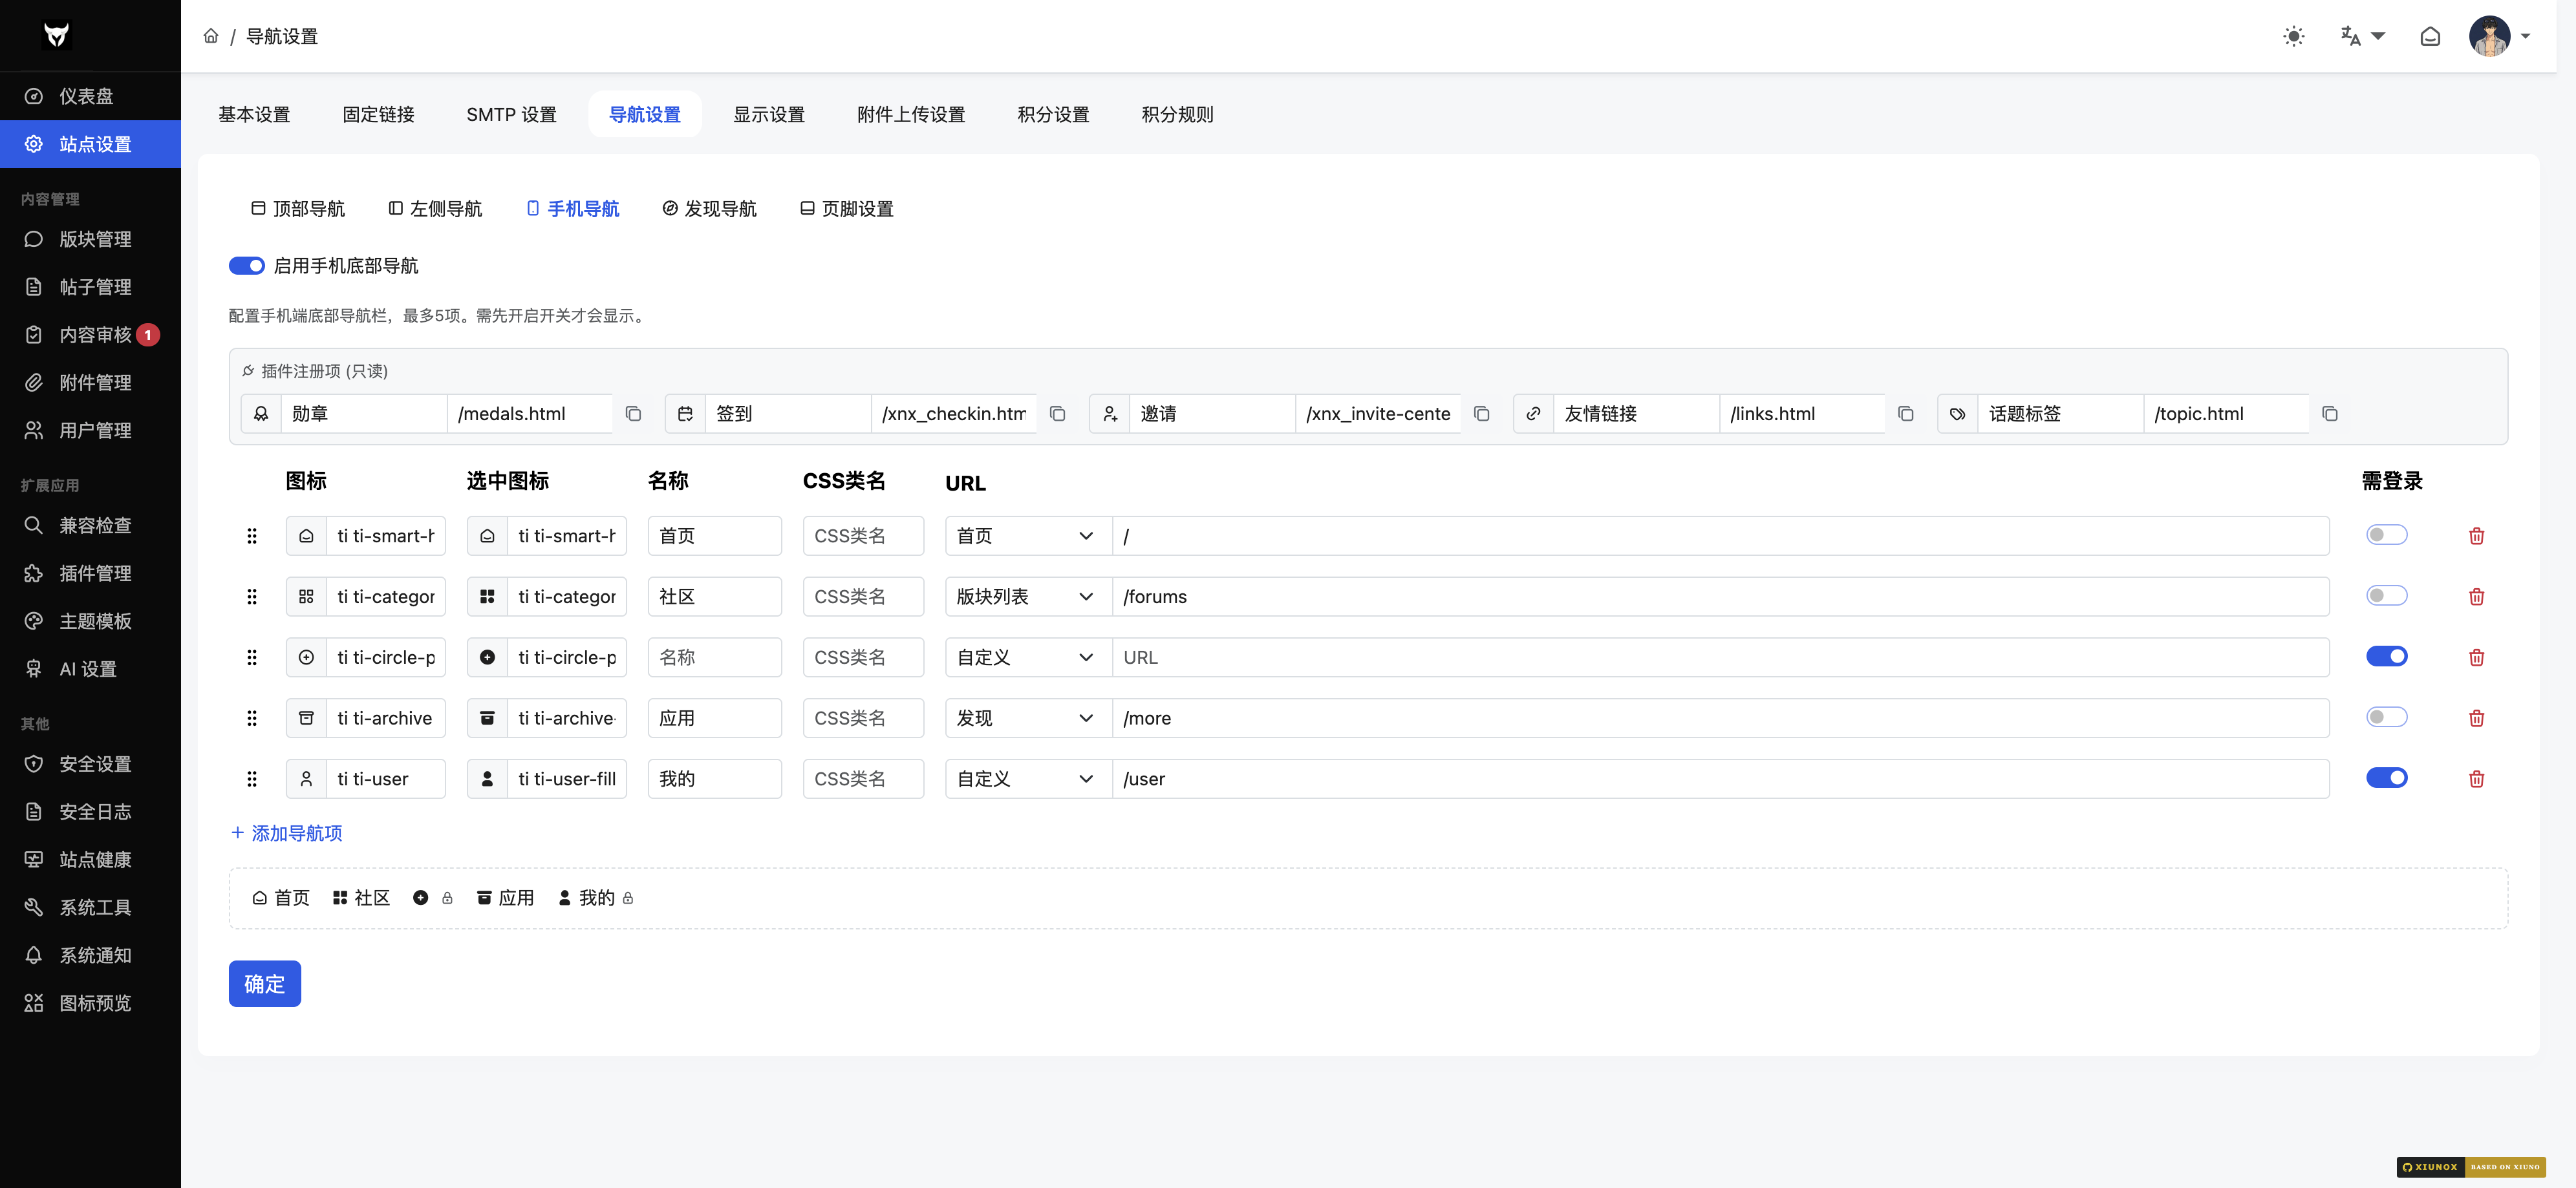The image size is (2576, 1188).
Task: Copy the 邀请 invite URL
Action: pos(1481,414)
